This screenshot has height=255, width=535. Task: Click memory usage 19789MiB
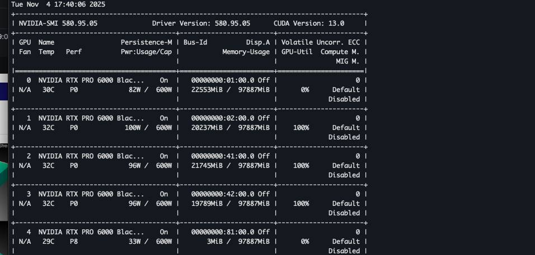[207, 204]
